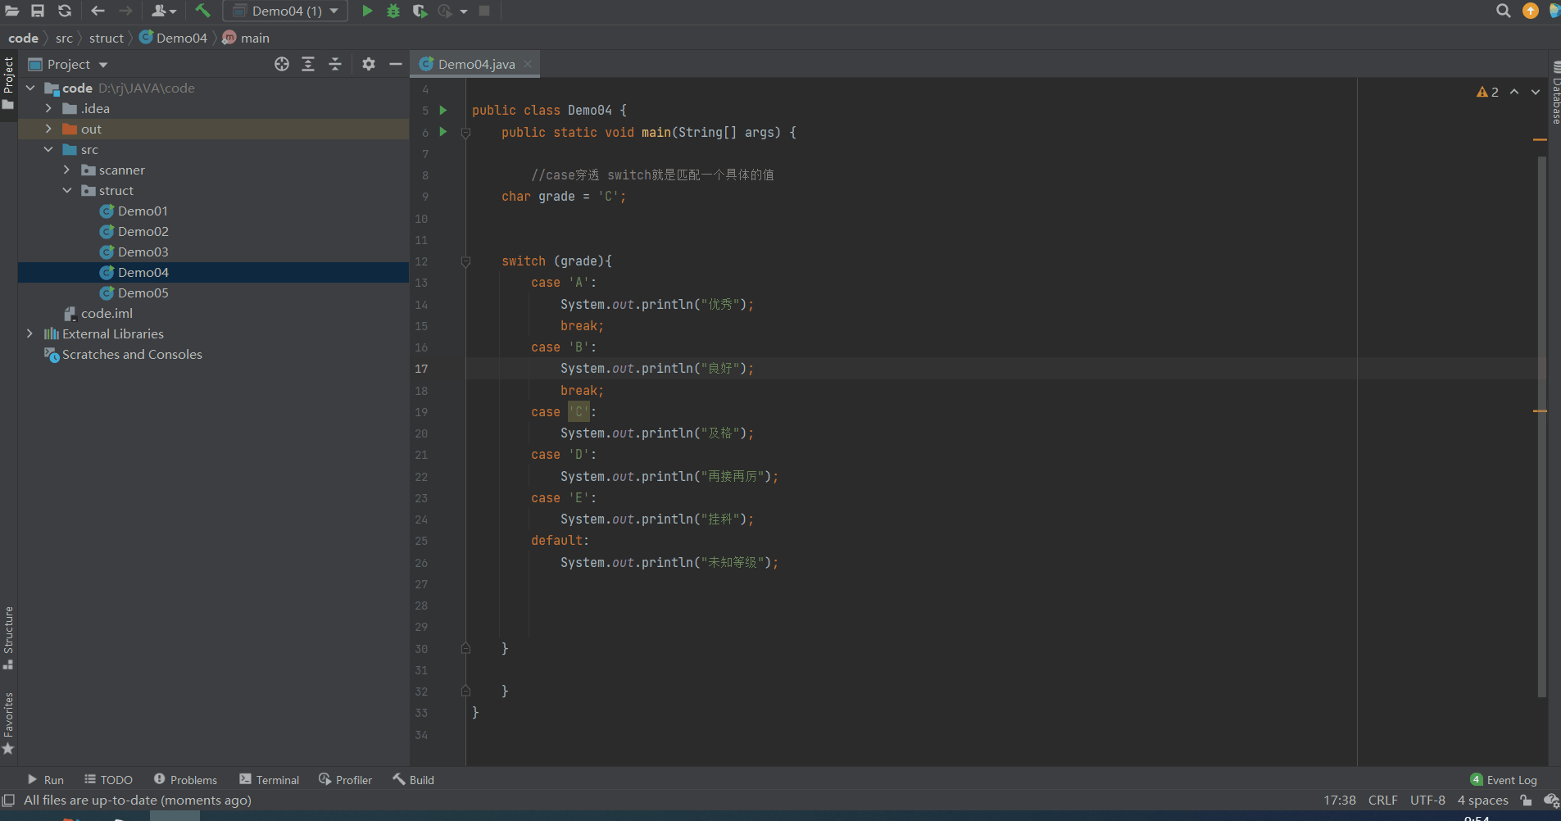Open the Demo04 (1) run configuration dropdown

coord(286,11)
